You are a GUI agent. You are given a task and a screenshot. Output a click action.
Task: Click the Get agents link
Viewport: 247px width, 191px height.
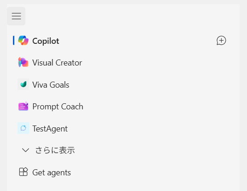[52, 173]
